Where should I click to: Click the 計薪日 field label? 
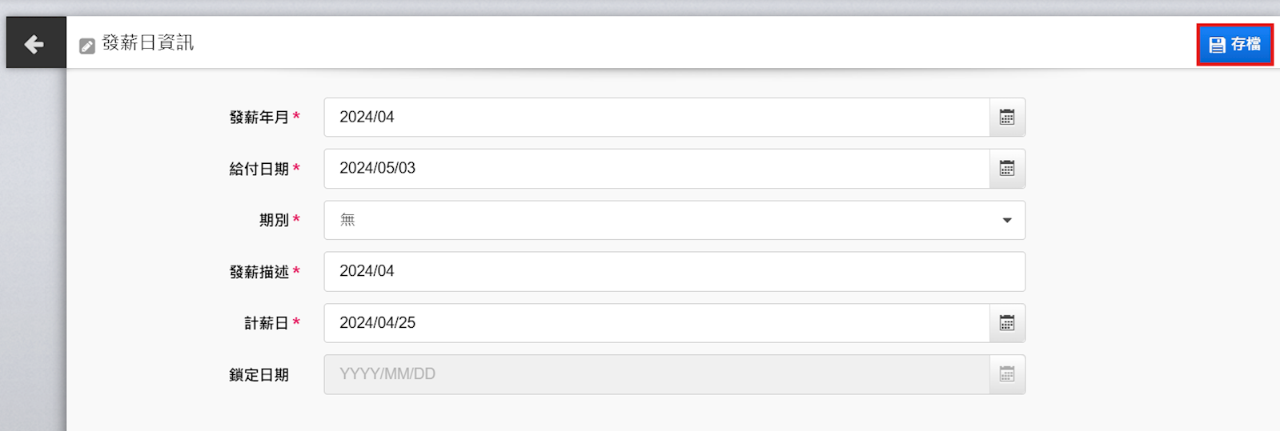(266, 323)
